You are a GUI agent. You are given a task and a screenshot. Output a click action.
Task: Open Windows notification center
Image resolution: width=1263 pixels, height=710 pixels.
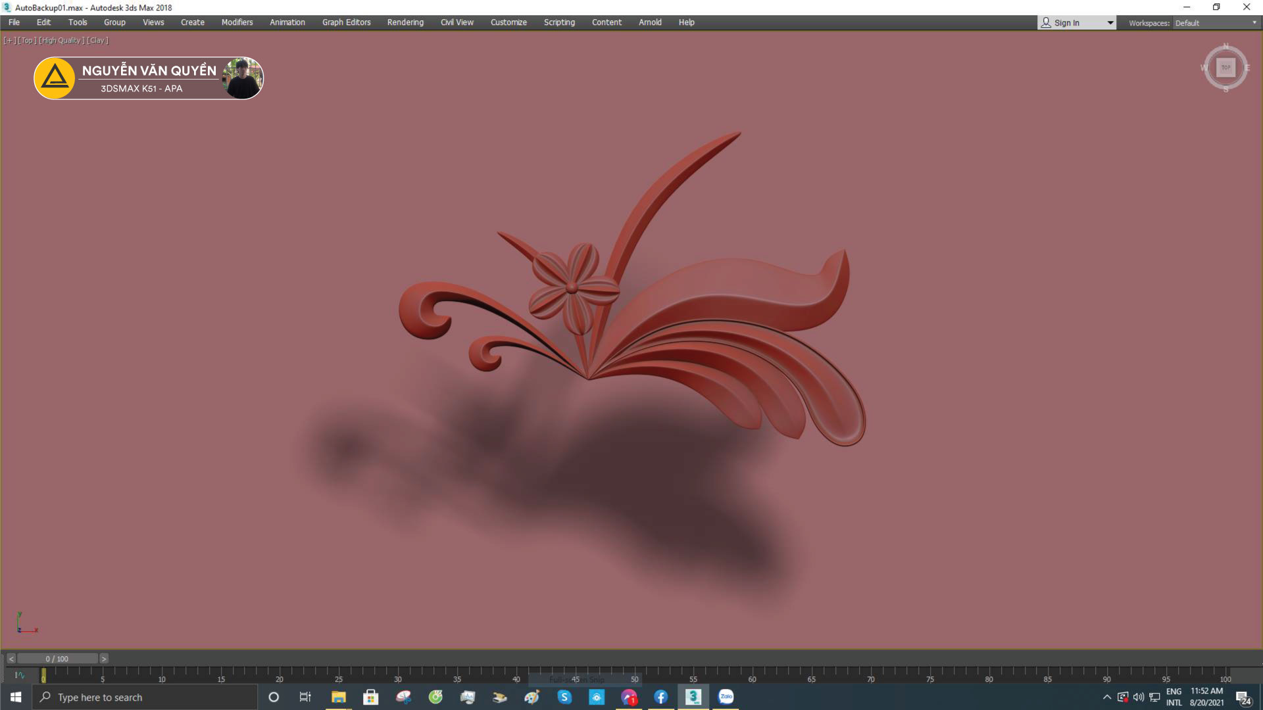point(1243,698)
